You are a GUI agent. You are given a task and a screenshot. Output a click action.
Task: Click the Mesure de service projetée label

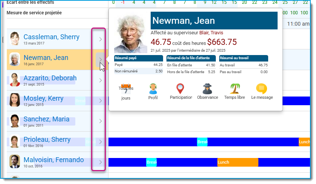(34, 13)
